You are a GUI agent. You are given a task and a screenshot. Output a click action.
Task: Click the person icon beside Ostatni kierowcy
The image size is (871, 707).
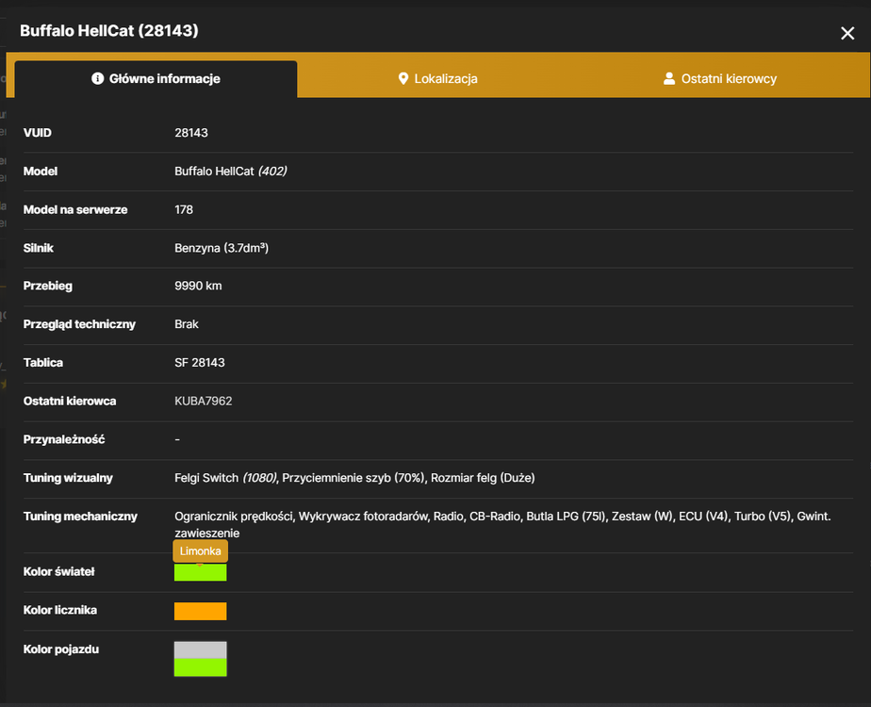click(x=669, y=79)
